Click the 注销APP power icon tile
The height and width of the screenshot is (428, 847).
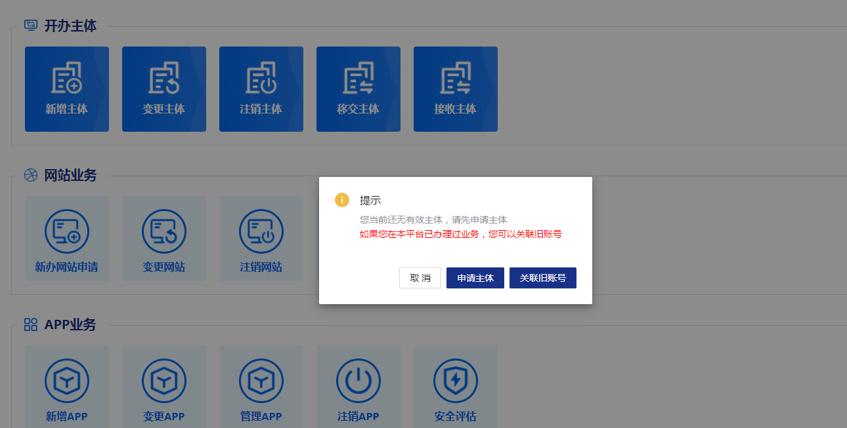pyautogui.click(x=358, y=381)
